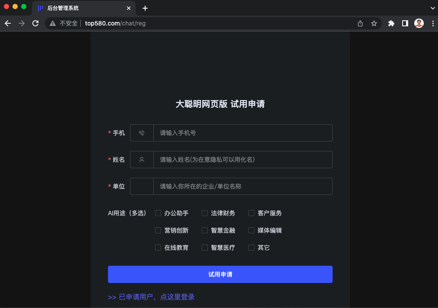The width and height of the screenshot is (438, 308).
Task: Click the reload page icon
Action: point(35,23)
